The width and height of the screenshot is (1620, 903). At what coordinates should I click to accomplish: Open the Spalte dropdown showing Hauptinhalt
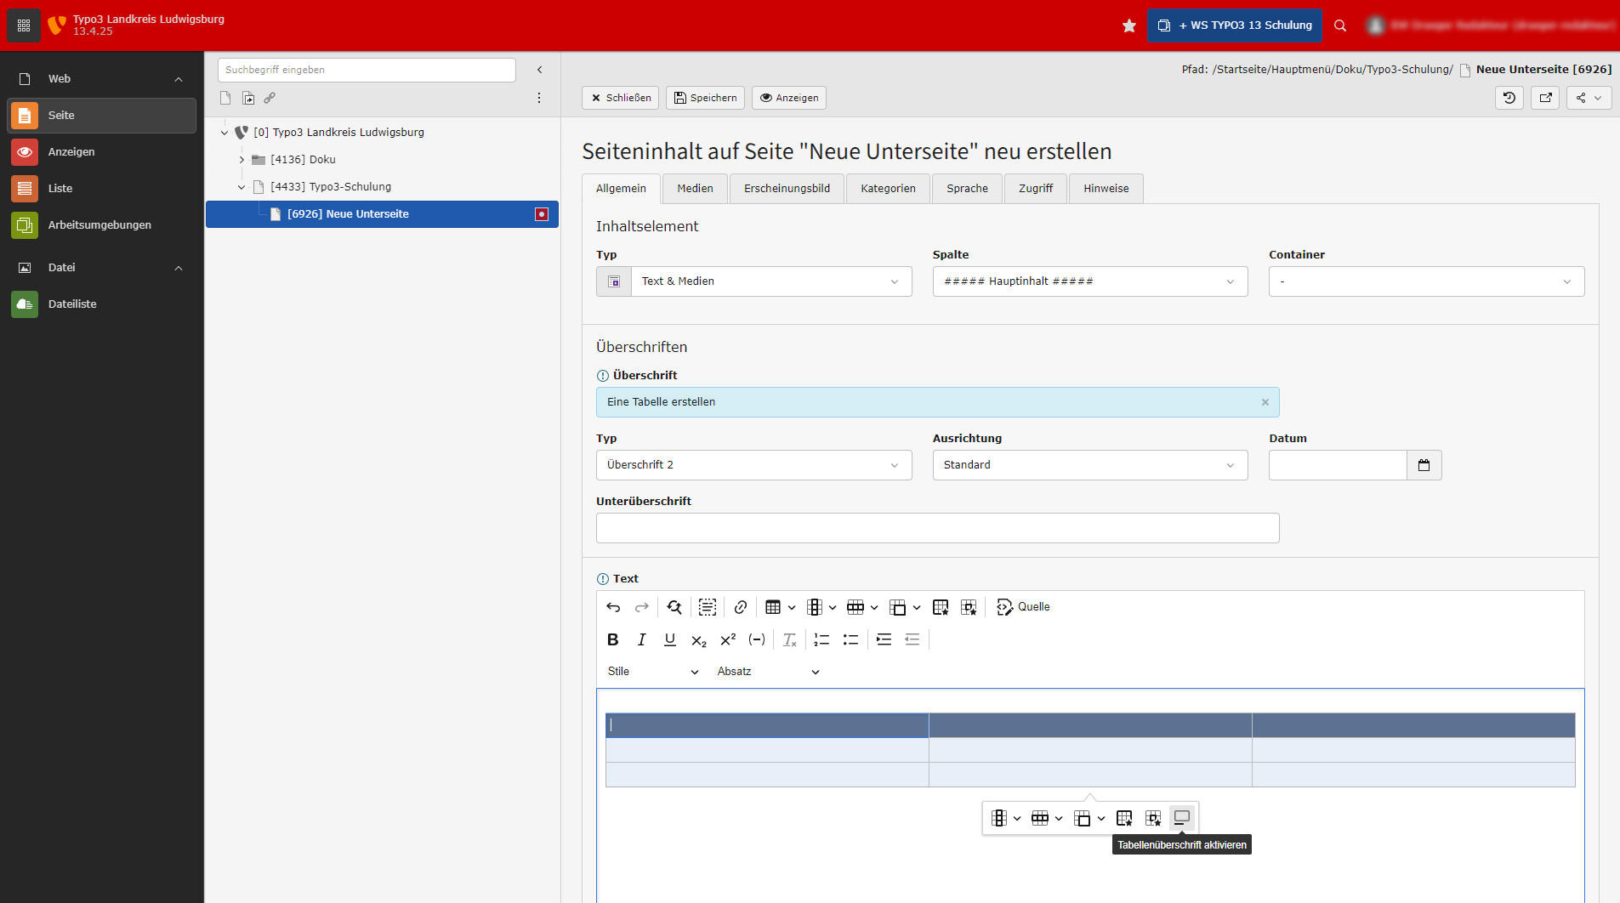click(x=1089, y=281)
